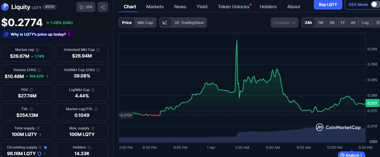The height and width of the screenshot is (157, 380).
Task: Click the Analyze button below the chart
Action: pos(351,155)
